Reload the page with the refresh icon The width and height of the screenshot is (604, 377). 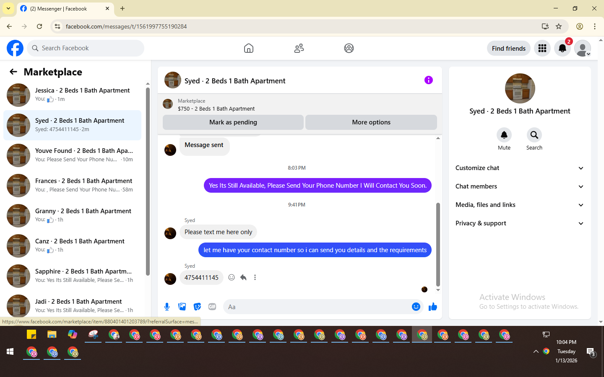coord(39,26)
